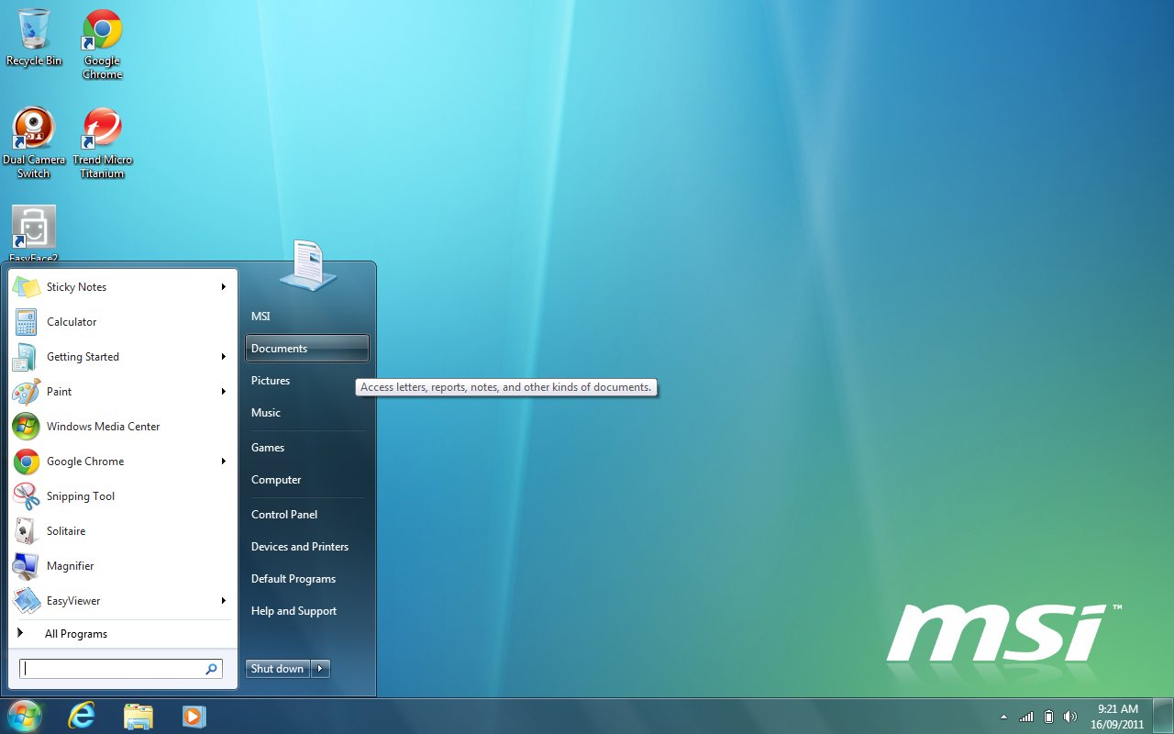Viewport: 1174px width, 734px height.
Task: Click the user account picture at Start menu top
Action: pyautogui.click(x=308, y=264)
